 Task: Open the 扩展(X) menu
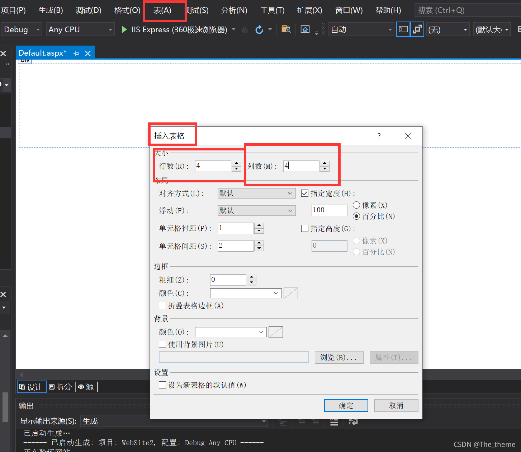click(x=310, y=10)
